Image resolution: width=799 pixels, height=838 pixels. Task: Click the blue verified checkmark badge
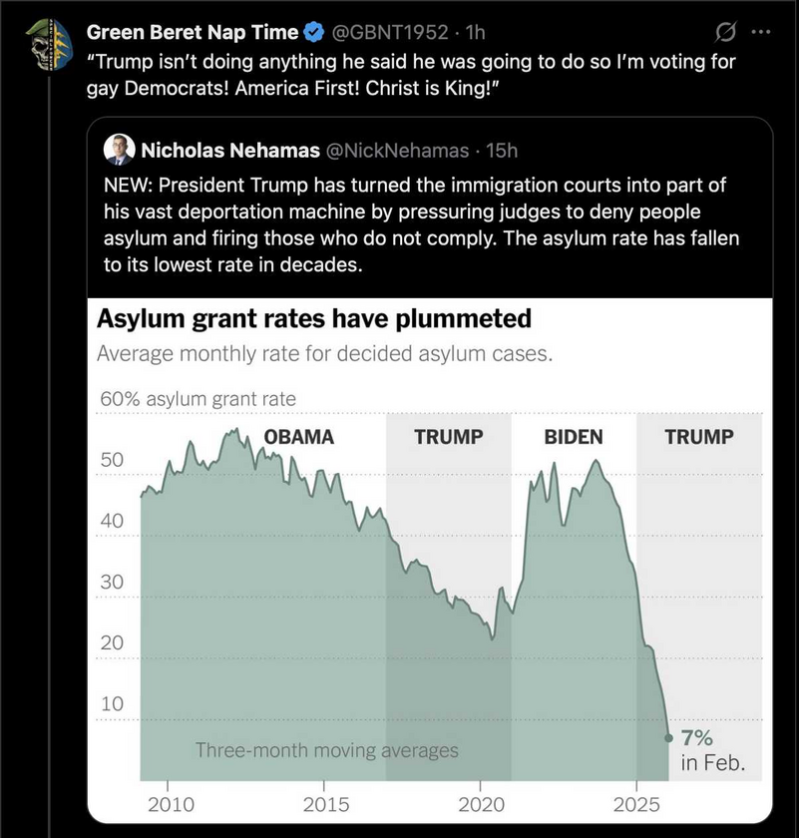tap(311, 32)
